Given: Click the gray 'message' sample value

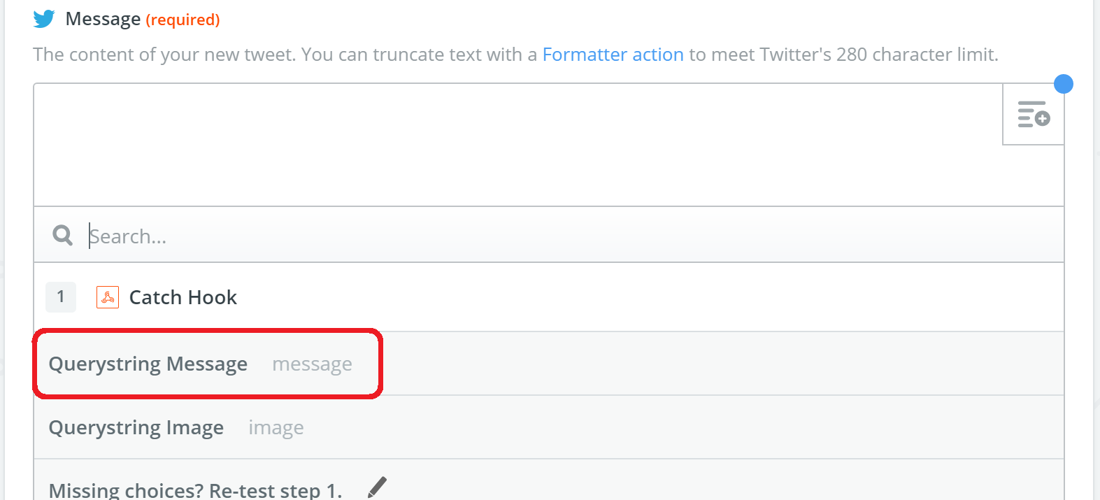Looking at the screenshot, I should coord(312,364).
